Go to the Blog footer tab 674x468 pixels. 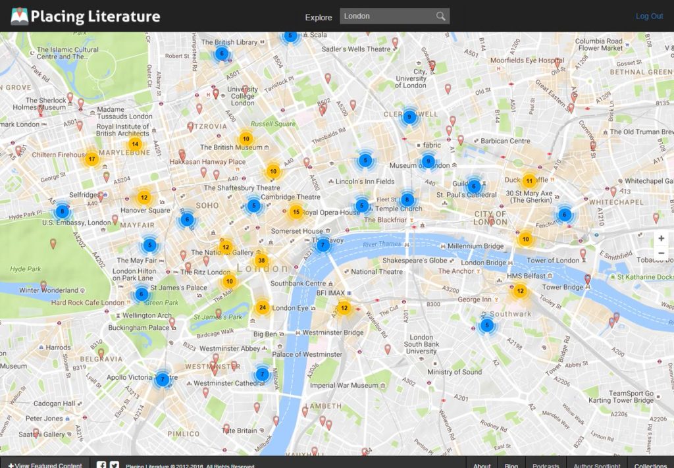[511, 465]
